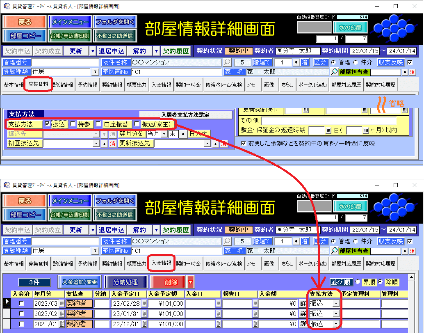Open calendar picker beside the 2023/03 year-month field
The height and width of the screenshot is (334, 424).
click(x=62, y=304)
